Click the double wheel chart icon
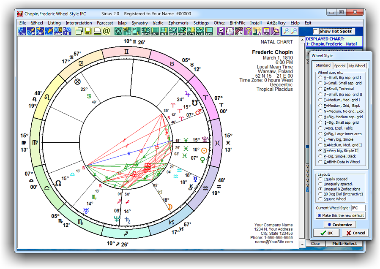The image size is (380, 269). coord(127,31)
